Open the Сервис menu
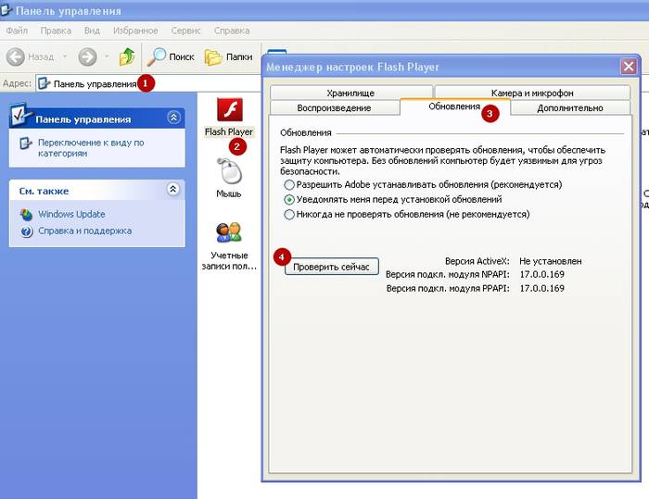This screenshot has height=499, width=649. 185,31
